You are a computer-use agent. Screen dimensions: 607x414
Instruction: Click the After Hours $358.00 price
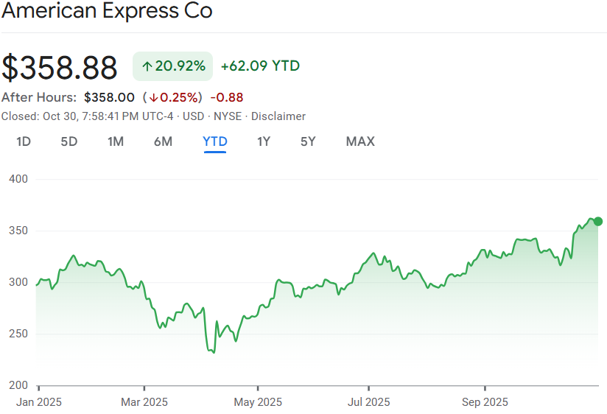tap(109, 97)
